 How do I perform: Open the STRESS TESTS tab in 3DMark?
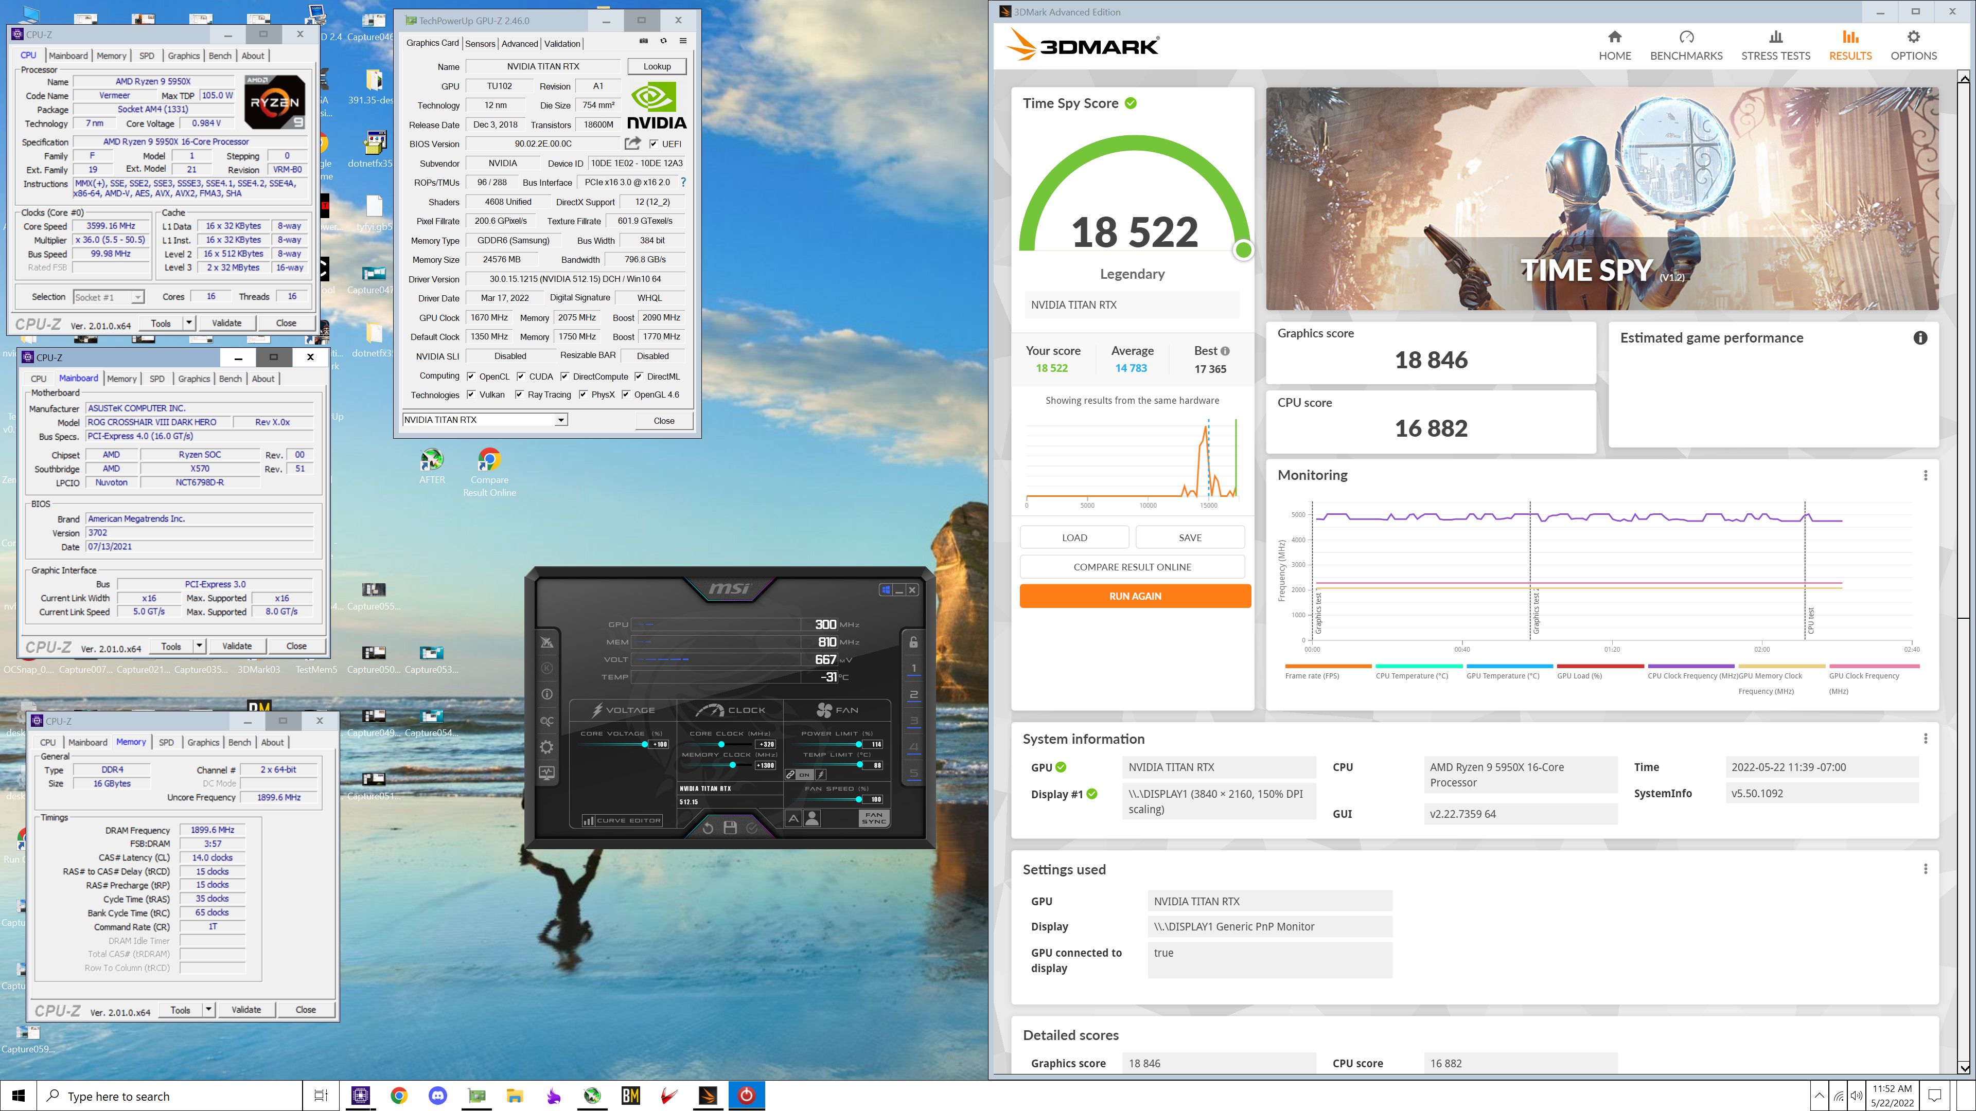[1775, 46]
